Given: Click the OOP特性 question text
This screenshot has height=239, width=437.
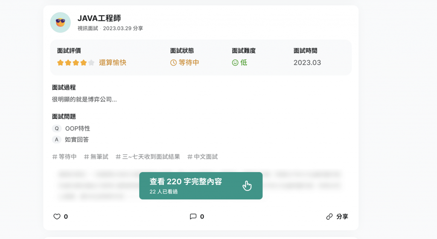Looking at the screenshot, I should tap(78, 128).
